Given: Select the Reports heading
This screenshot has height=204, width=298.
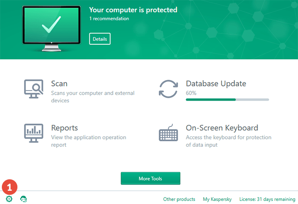Looking at the screenshot, I should click(x=65, y=128).
